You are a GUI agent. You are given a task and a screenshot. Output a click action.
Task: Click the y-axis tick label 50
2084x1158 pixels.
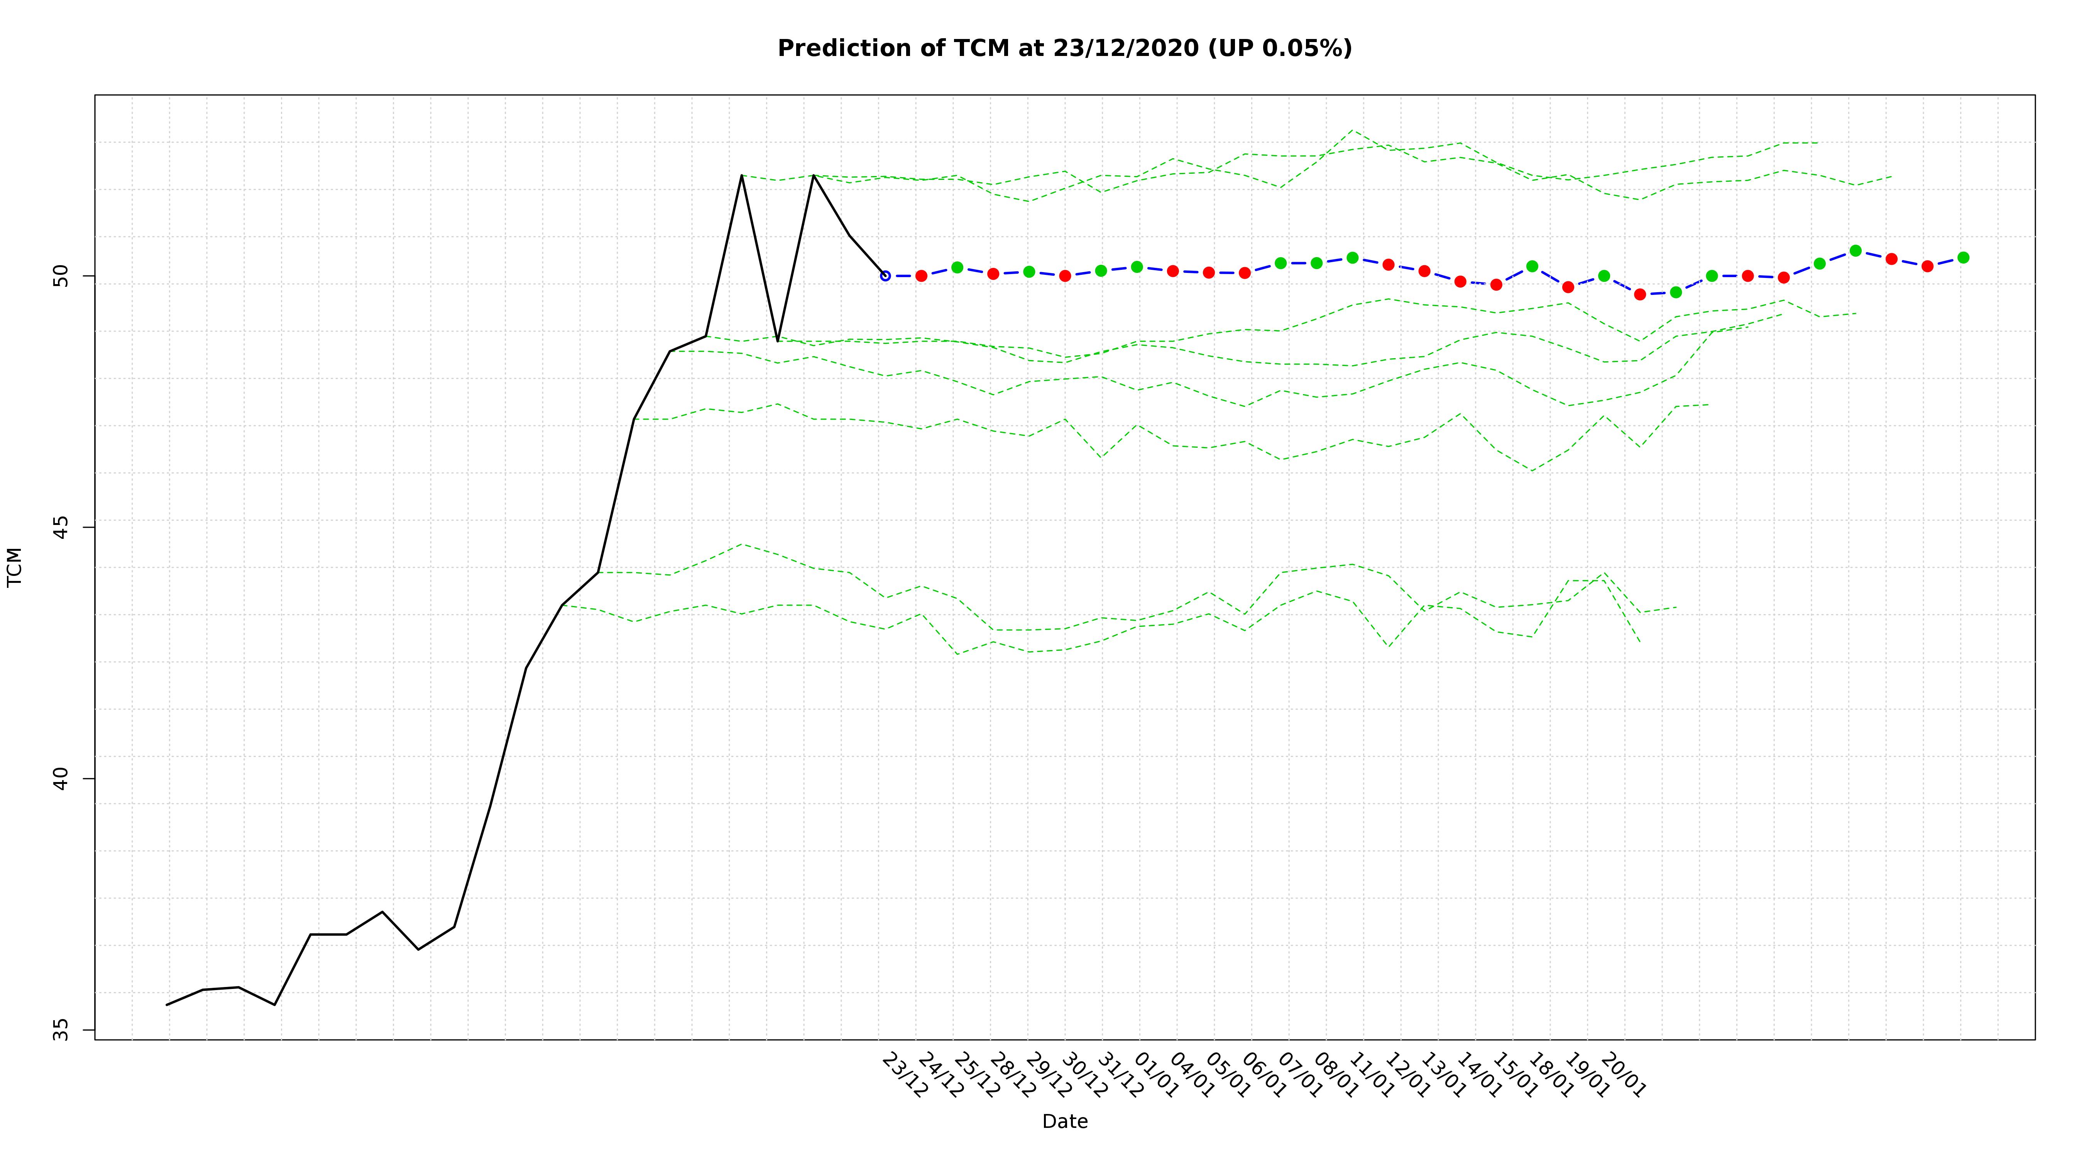(x=60, y=276)
